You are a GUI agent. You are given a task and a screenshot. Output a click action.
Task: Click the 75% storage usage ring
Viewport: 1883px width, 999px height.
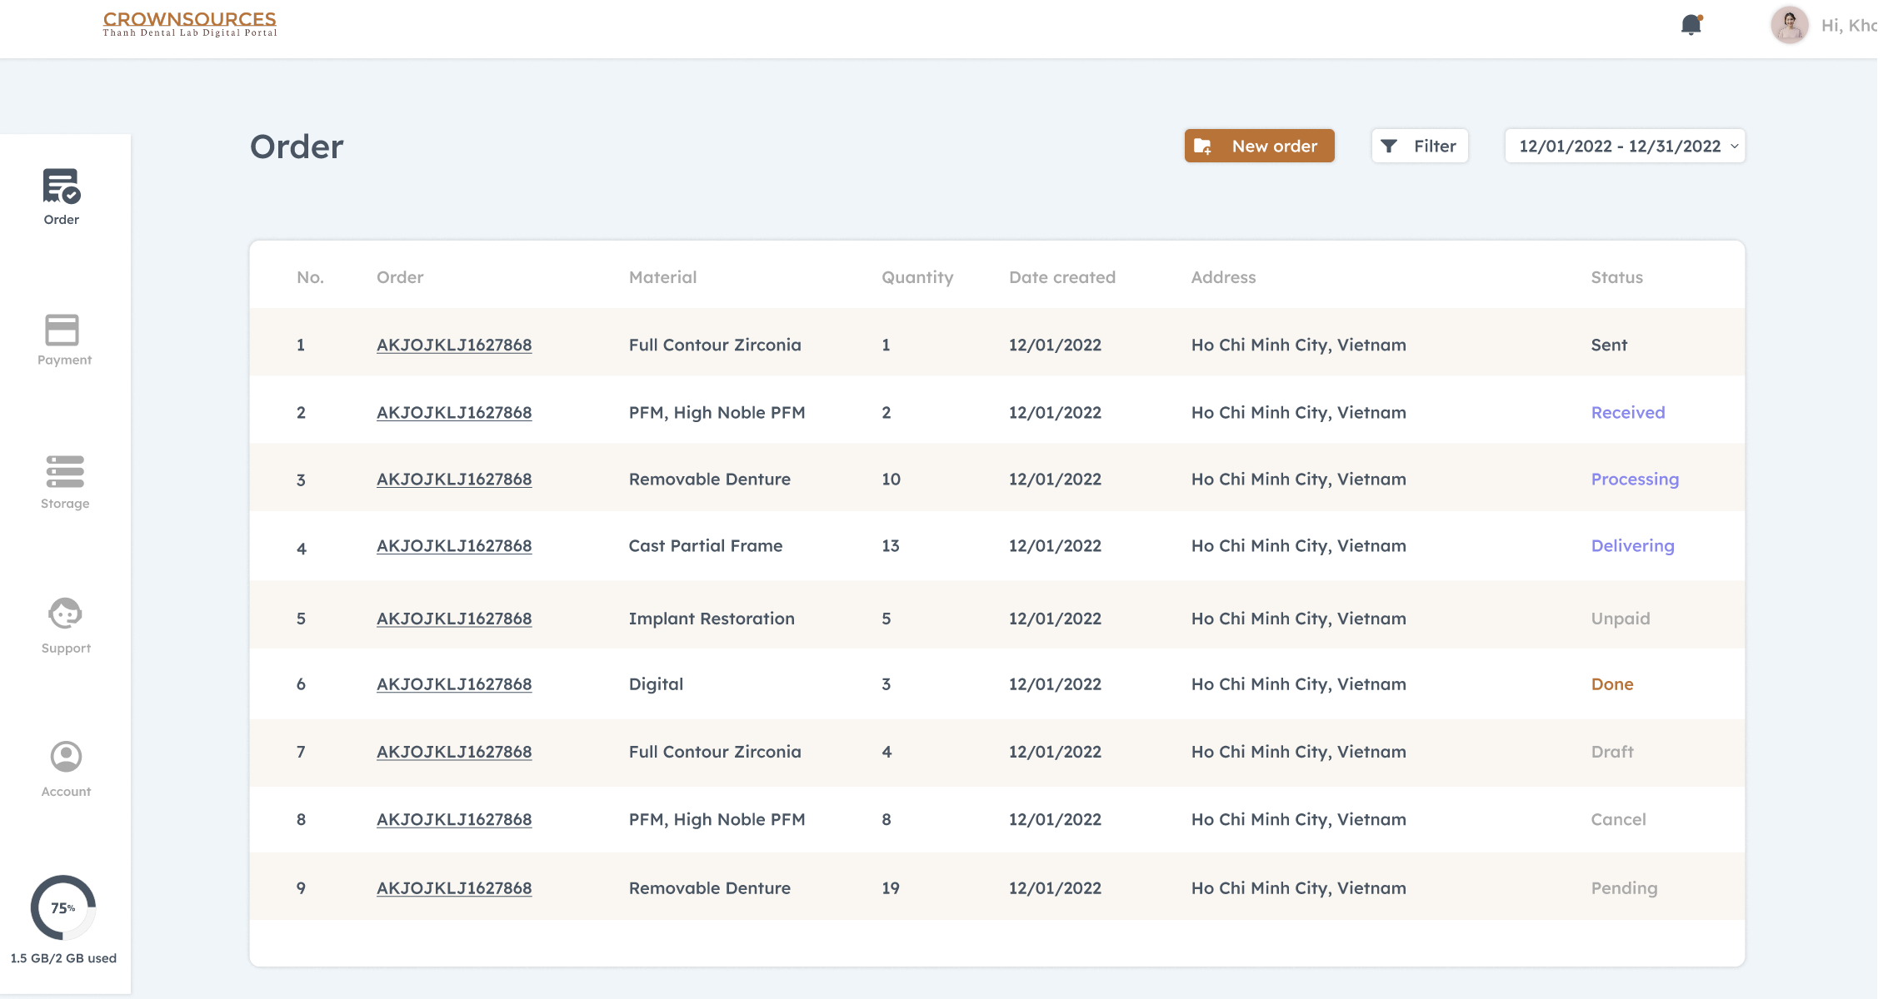(x=63, y=907)
